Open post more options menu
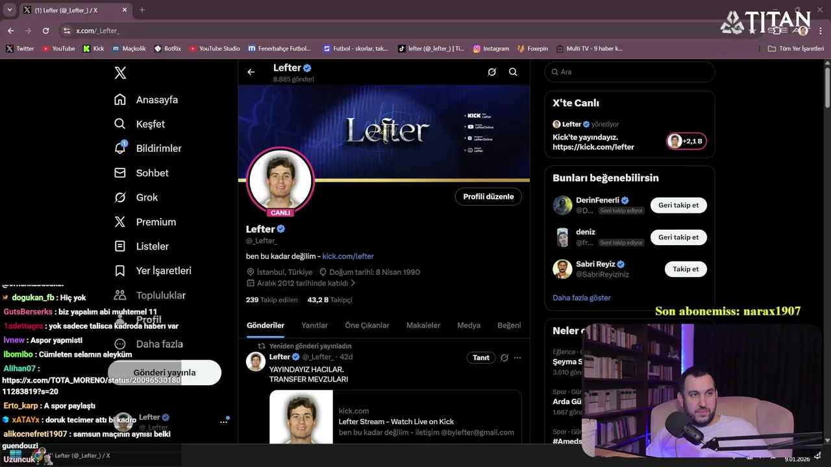 517,357
